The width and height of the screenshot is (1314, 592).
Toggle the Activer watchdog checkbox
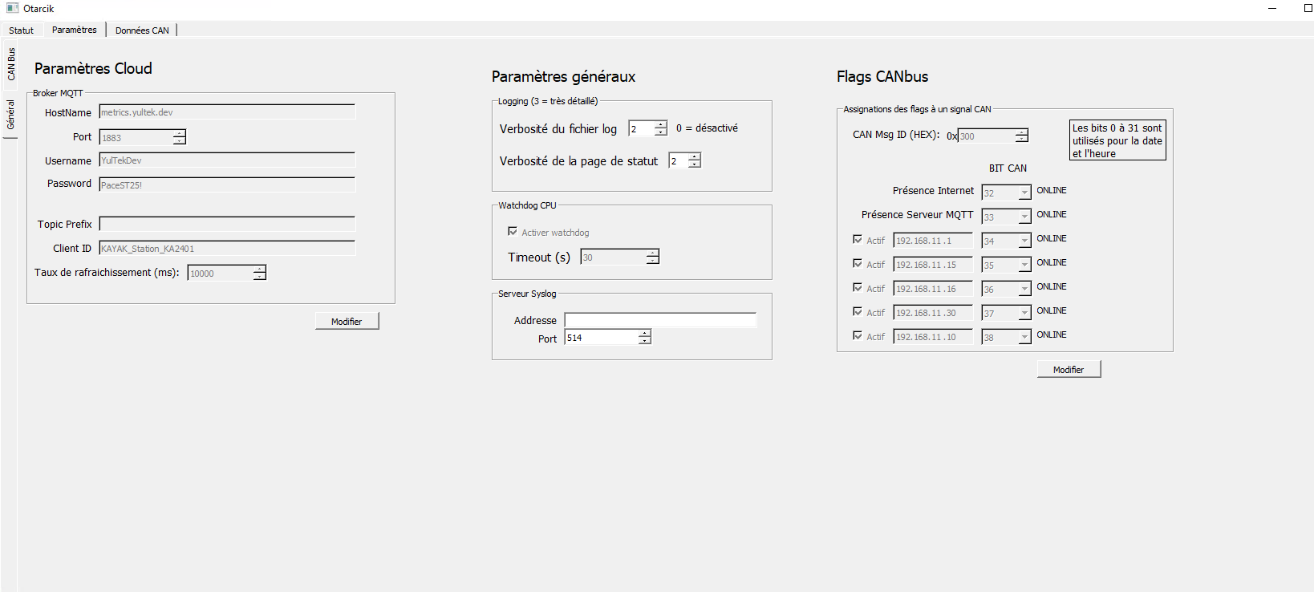point(513,232)
